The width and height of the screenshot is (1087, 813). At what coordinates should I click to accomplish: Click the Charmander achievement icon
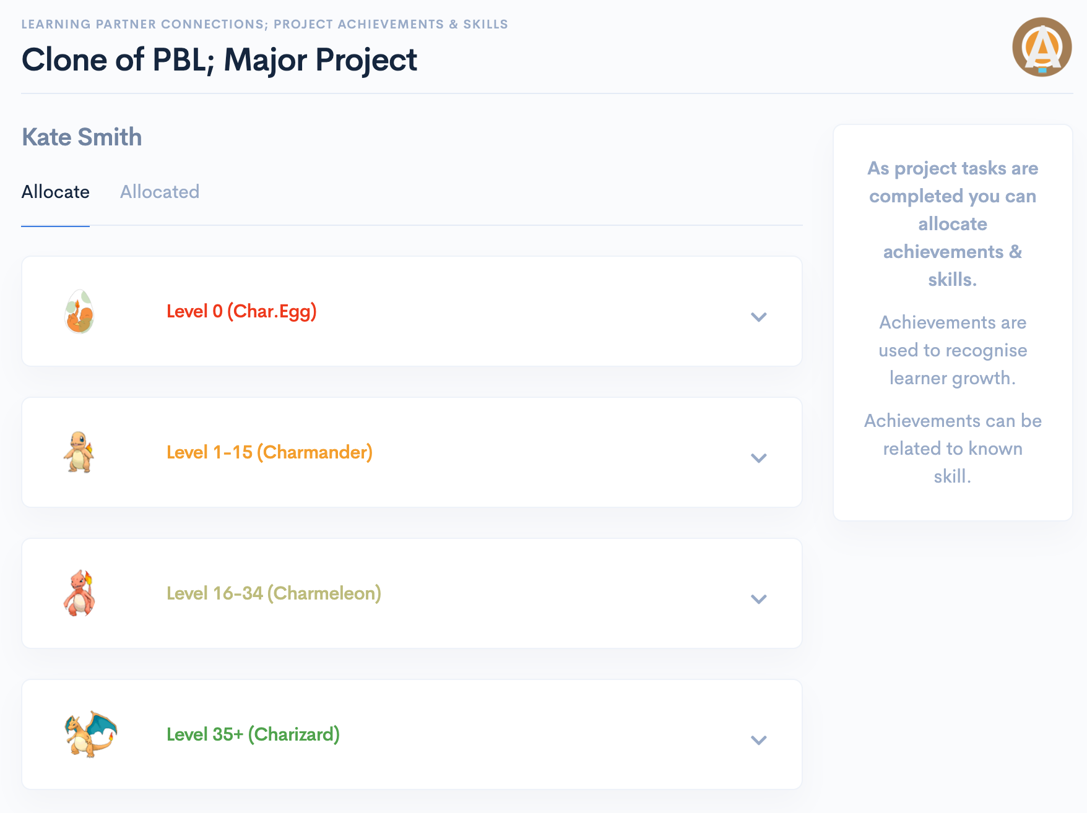[x=79, y=452]
